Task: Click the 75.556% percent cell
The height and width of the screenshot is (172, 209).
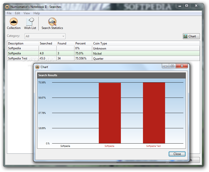Action: [x=83, y=58]
